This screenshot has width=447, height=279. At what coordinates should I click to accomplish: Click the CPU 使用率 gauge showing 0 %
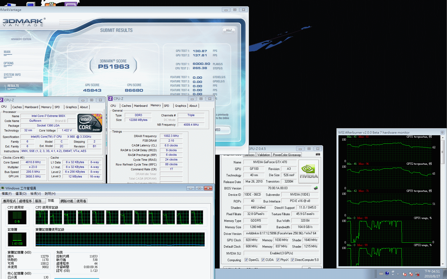[x=17, y=217]
